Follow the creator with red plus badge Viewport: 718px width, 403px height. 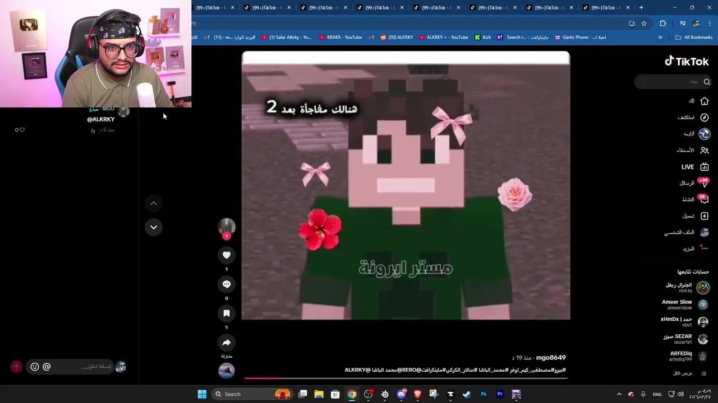coord(227,236)
